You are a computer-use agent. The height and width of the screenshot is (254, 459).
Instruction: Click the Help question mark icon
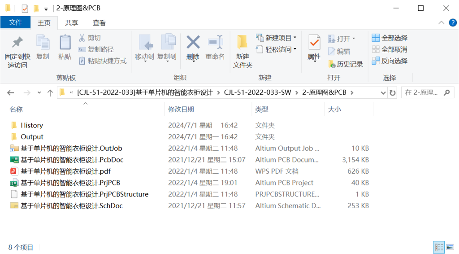tap(453, 22)
